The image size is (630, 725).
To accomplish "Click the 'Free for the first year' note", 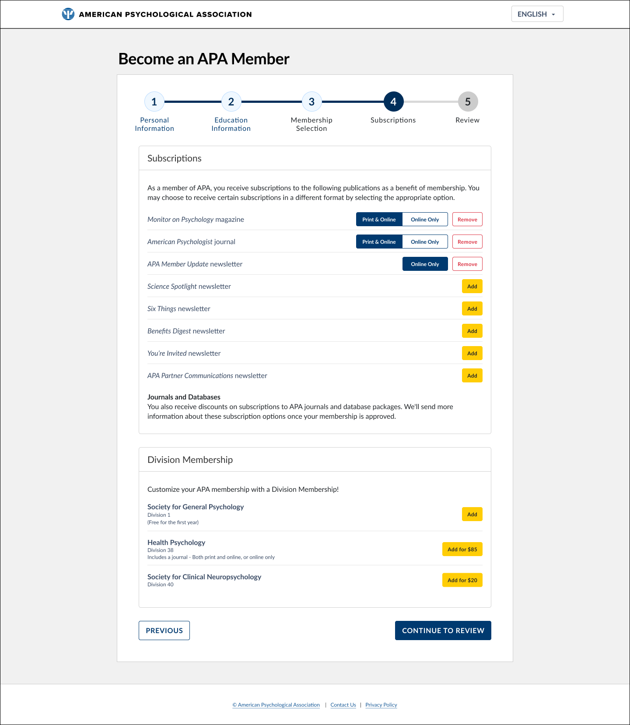I will [173, 522].
